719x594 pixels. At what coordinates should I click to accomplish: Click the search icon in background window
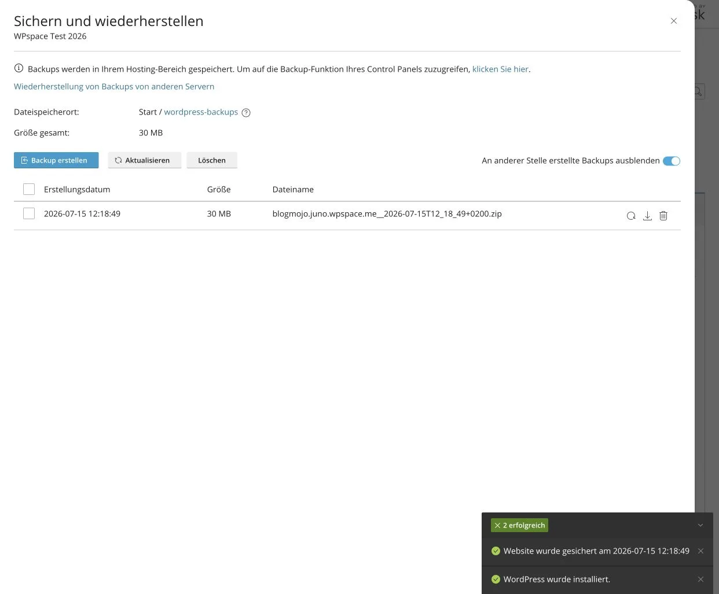[x=699, y=91]
